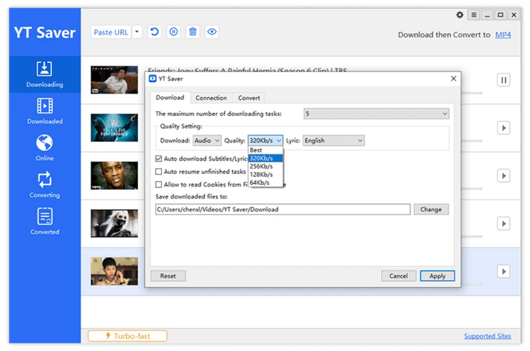Open the Converted section in the sidebar
The image size is (530, 351).
[x=44, y=222]
